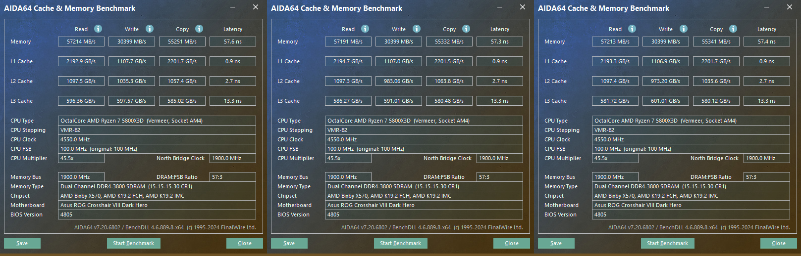Click Close button in window with 57.3 ns latency
This screenshot has width=801, height=256.
[x=512, y=243]
